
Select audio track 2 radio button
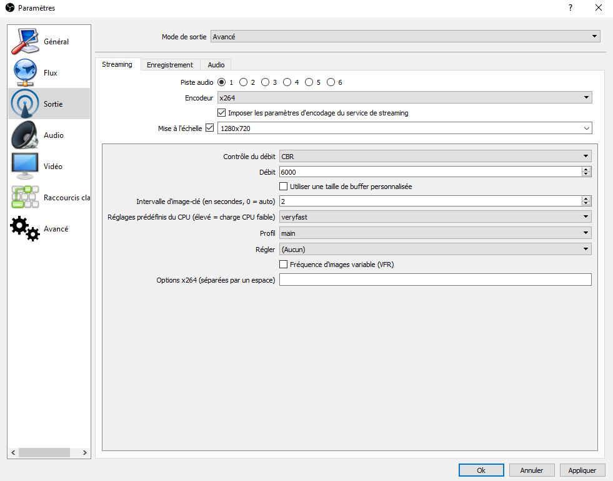point(244,82)
